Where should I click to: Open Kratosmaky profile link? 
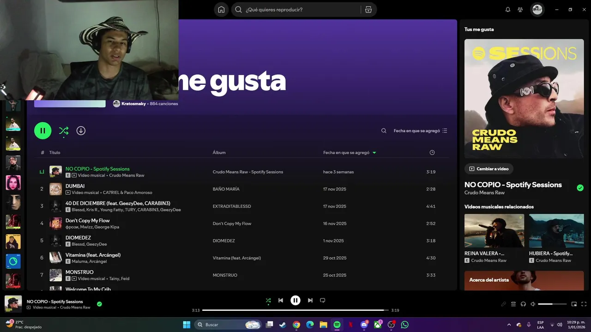coord(133,104)
